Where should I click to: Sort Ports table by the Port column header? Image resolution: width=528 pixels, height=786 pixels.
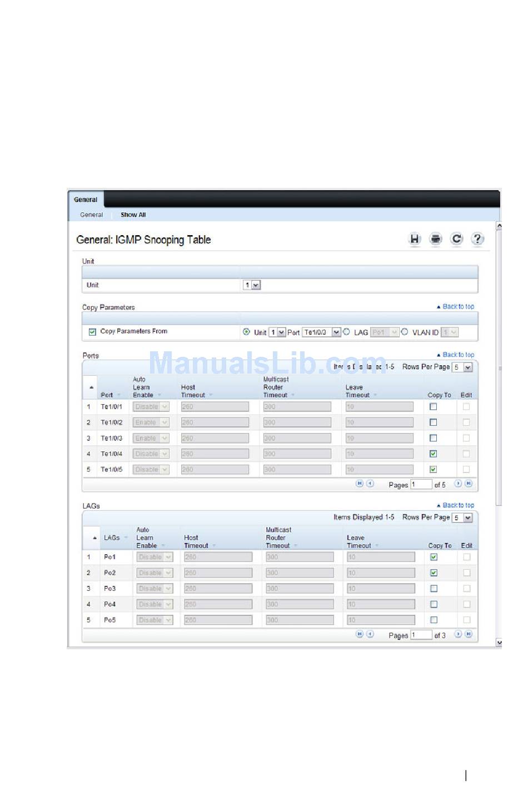coord(107,395)
